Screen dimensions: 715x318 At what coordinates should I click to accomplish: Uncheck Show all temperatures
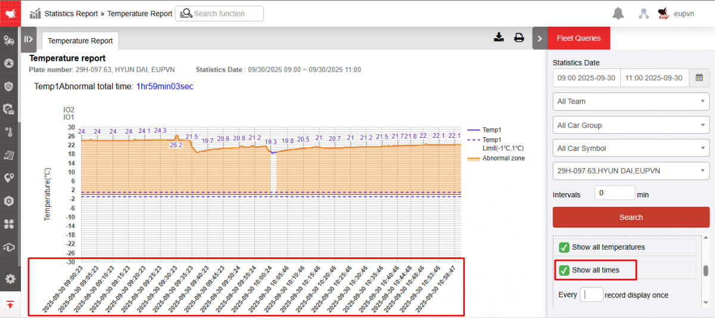pos(564,247)
